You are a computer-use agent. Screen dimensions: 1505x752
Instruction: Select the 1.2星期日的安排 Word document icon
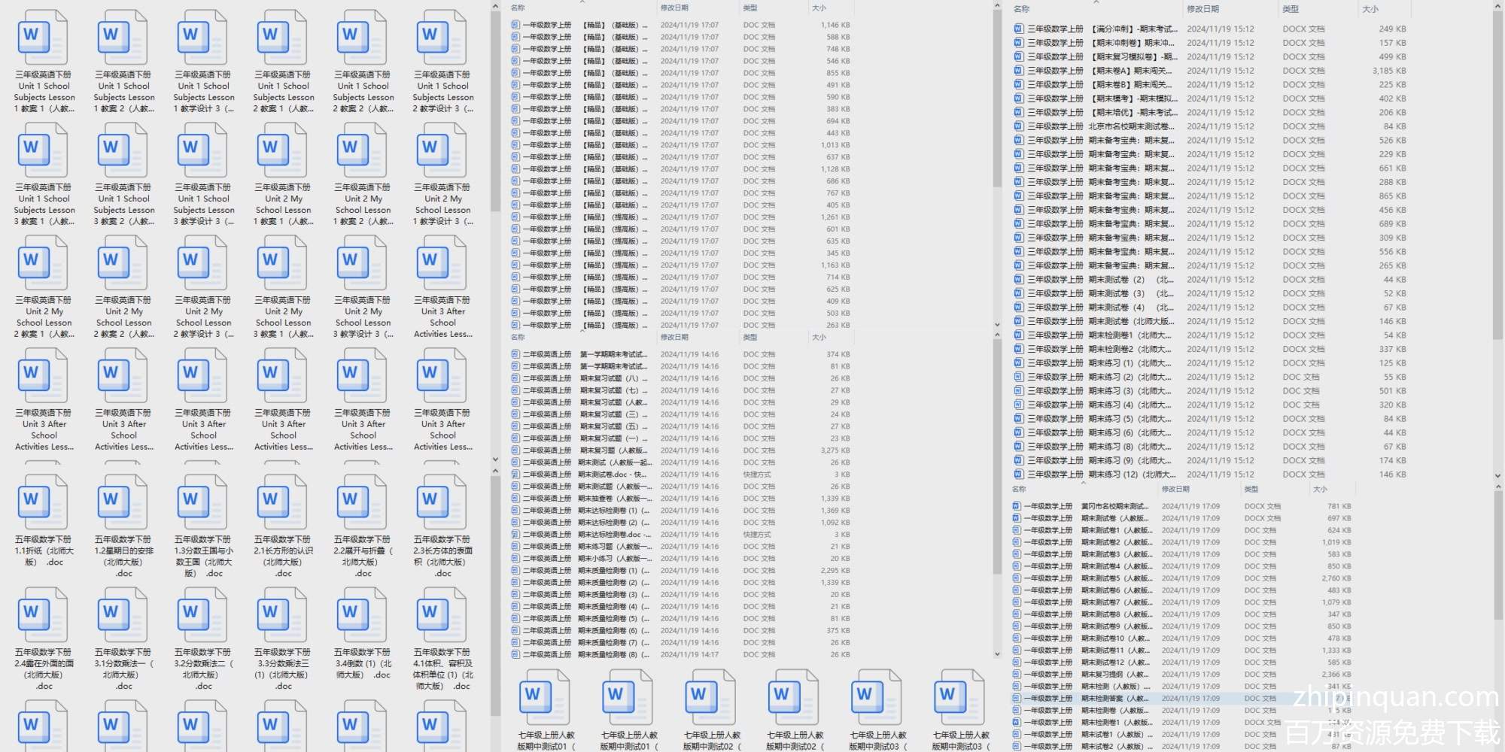pos(121,502)
